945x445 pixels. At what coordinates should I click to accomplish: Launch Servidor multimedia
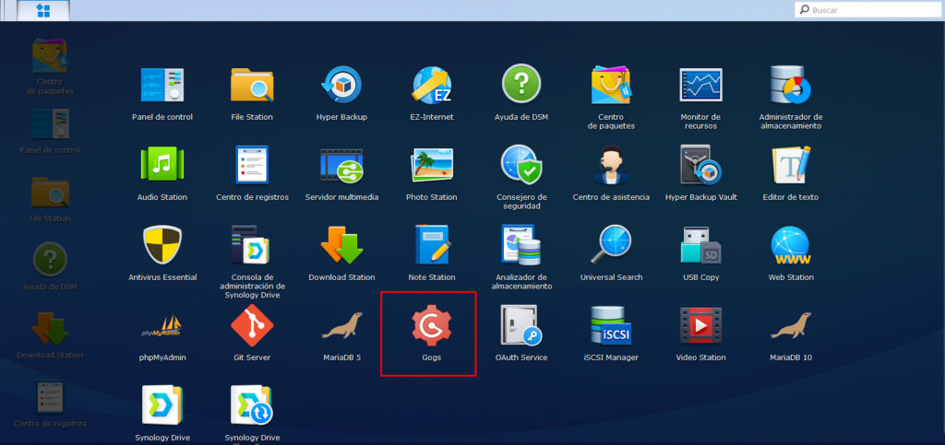[341, 165]
